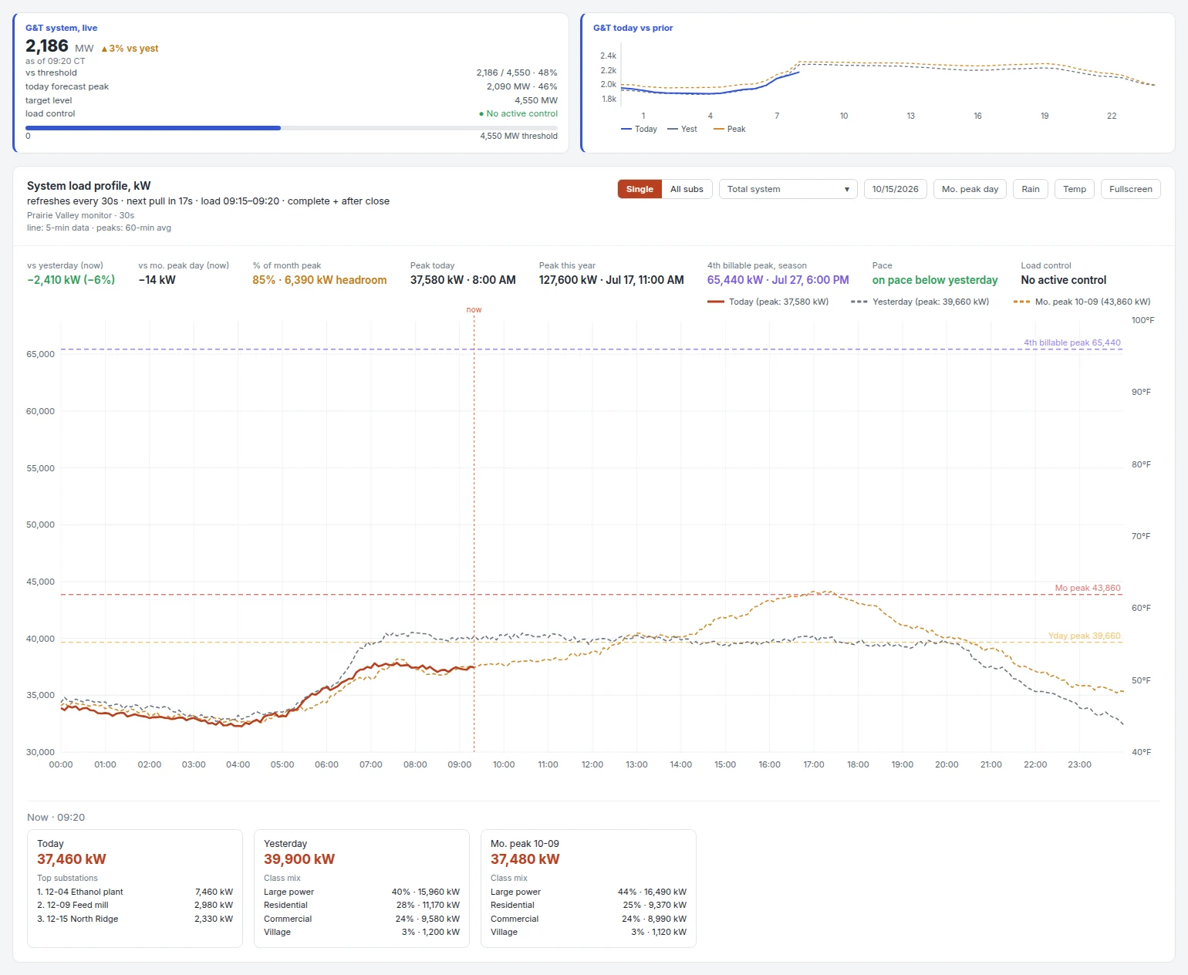The image size is (1188, 975).
Task: Click the 10/15/2026 date field
Action: click(895, 189)
